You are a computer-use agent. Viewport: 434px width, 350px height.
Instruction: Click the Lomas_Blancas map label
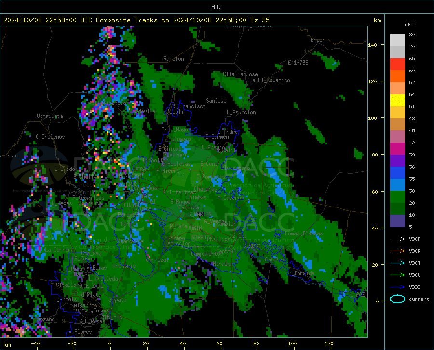(304, 233)
